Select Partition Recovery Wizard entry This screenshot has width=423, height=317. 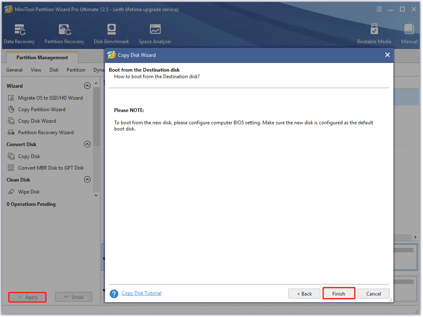[46, 133]
